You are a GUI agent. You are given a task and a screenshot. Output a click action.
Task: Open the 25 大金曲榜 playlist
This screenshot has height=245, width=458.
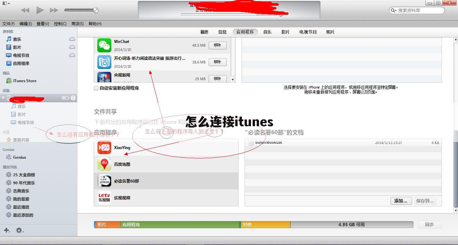[x=24, y=175]
